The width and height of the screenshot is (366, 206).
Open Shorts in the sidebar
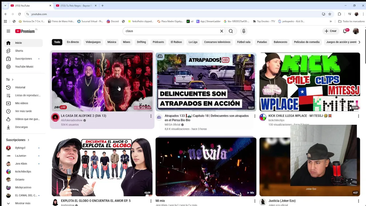[x=23, y=51]
